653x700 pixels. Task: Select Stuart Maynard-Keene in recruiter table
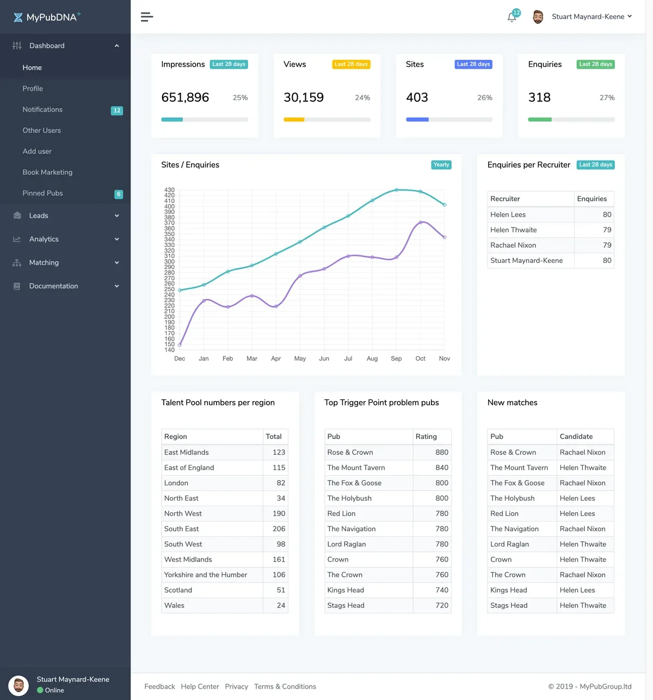(551, 260)
